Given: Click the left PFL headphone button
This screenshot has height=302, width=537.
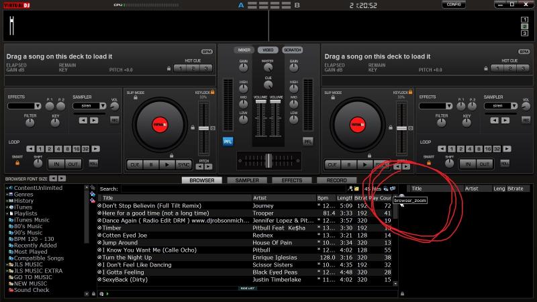Looking at the screenshot, I should pos(228,142).
